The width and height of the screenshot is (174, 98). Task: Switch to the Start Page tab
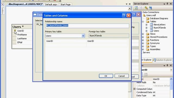[x=66, y=5]
